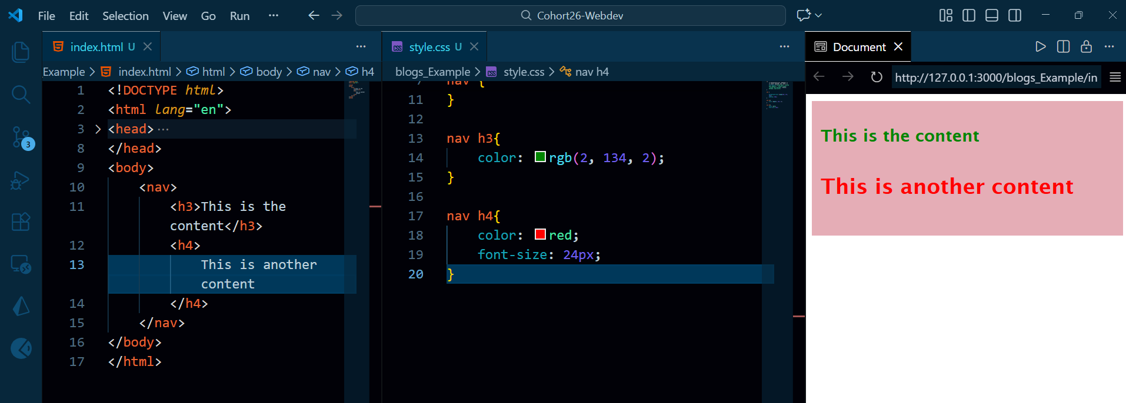
Task: Open the html breadcrumb symbol dropdown
Action: [206, 72]
